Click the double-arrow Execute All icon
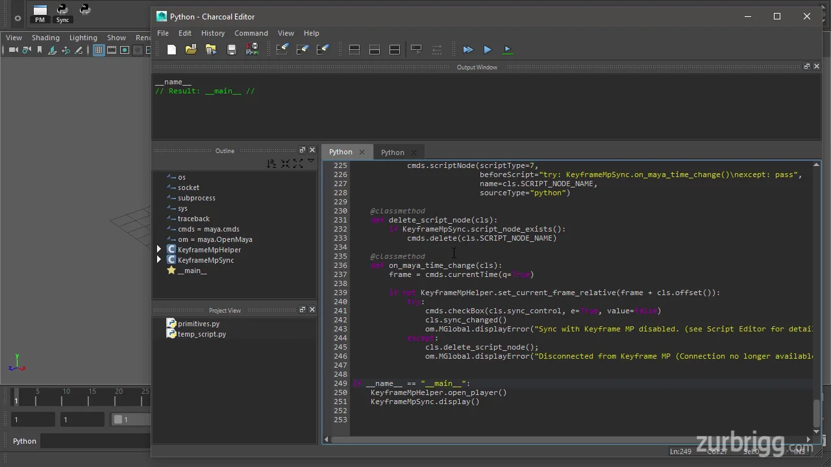The height and width of the screenshot is (467, 831). coord(467,49)
